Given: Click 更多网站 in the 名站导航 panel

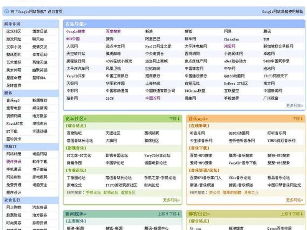Looking at the screenshot, I should coord(294,106).
